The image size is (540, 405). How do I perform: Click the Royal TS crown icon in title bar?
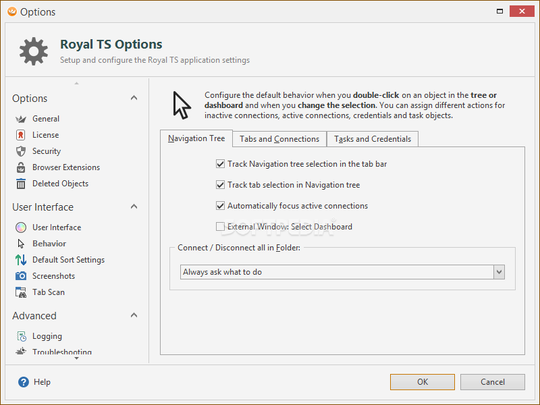point(11,11)
